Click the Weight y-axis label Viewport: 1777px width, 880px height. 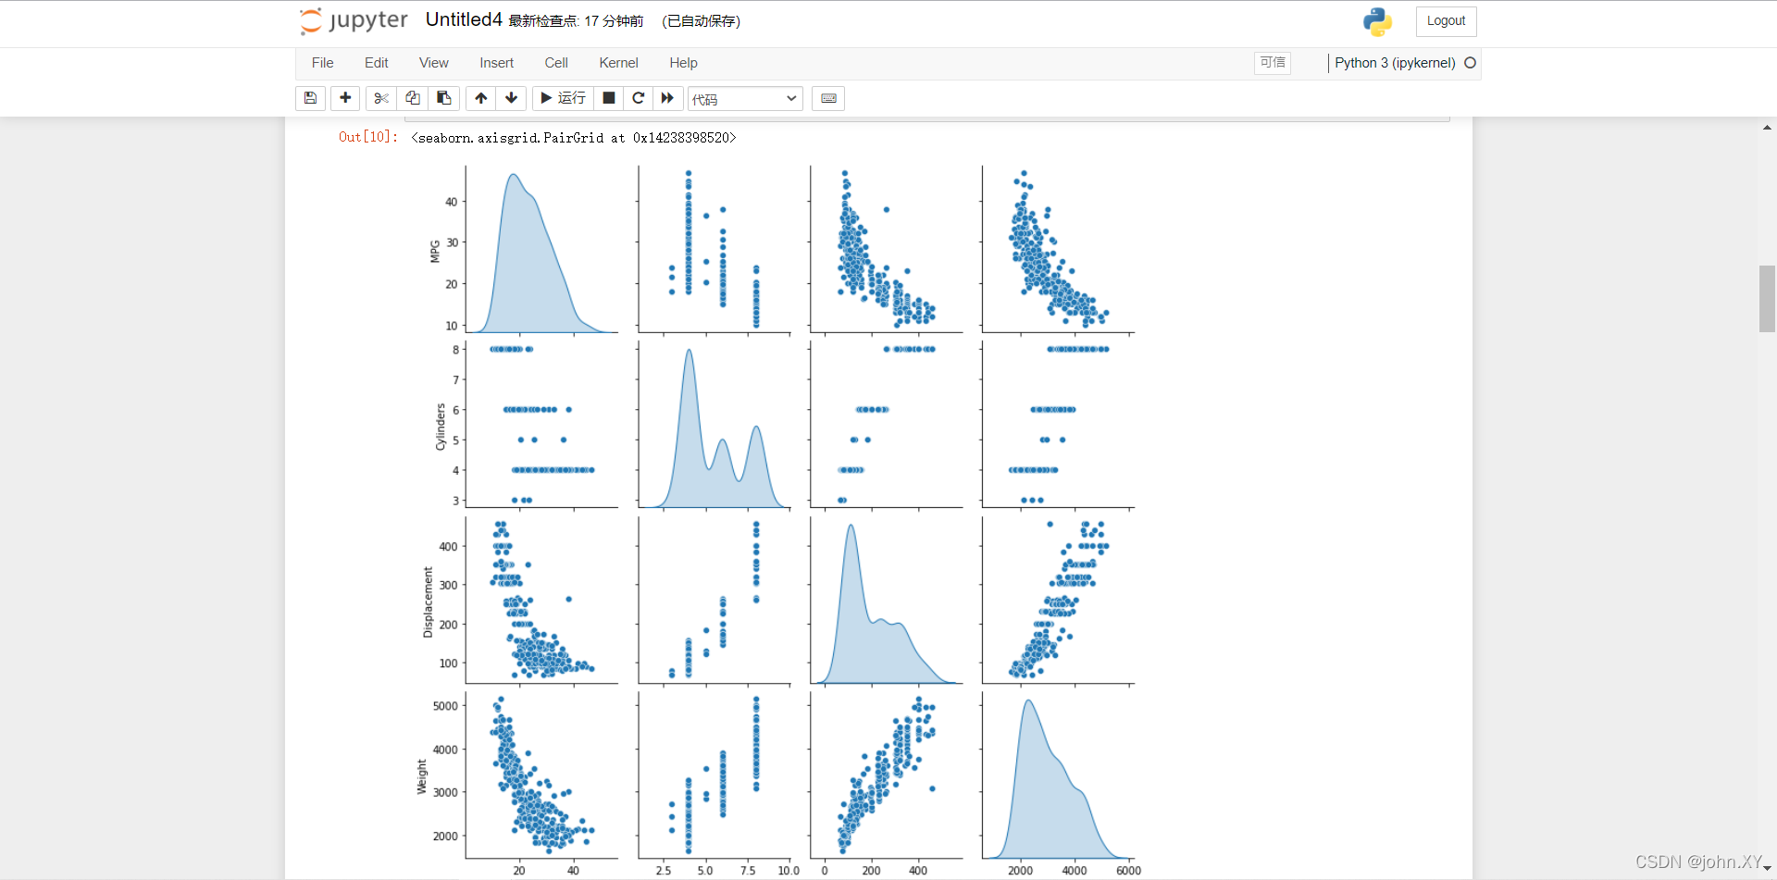coord(422,776)
